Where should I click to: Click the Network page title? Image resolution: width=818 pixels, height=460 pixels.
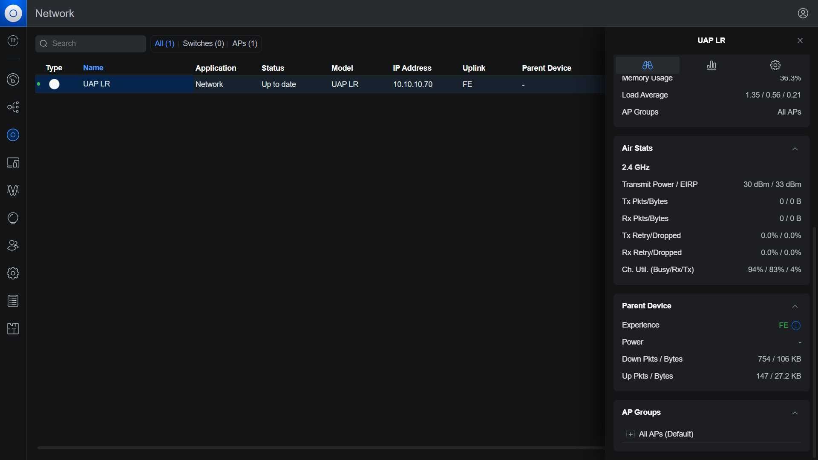click(x=55, y=14)
